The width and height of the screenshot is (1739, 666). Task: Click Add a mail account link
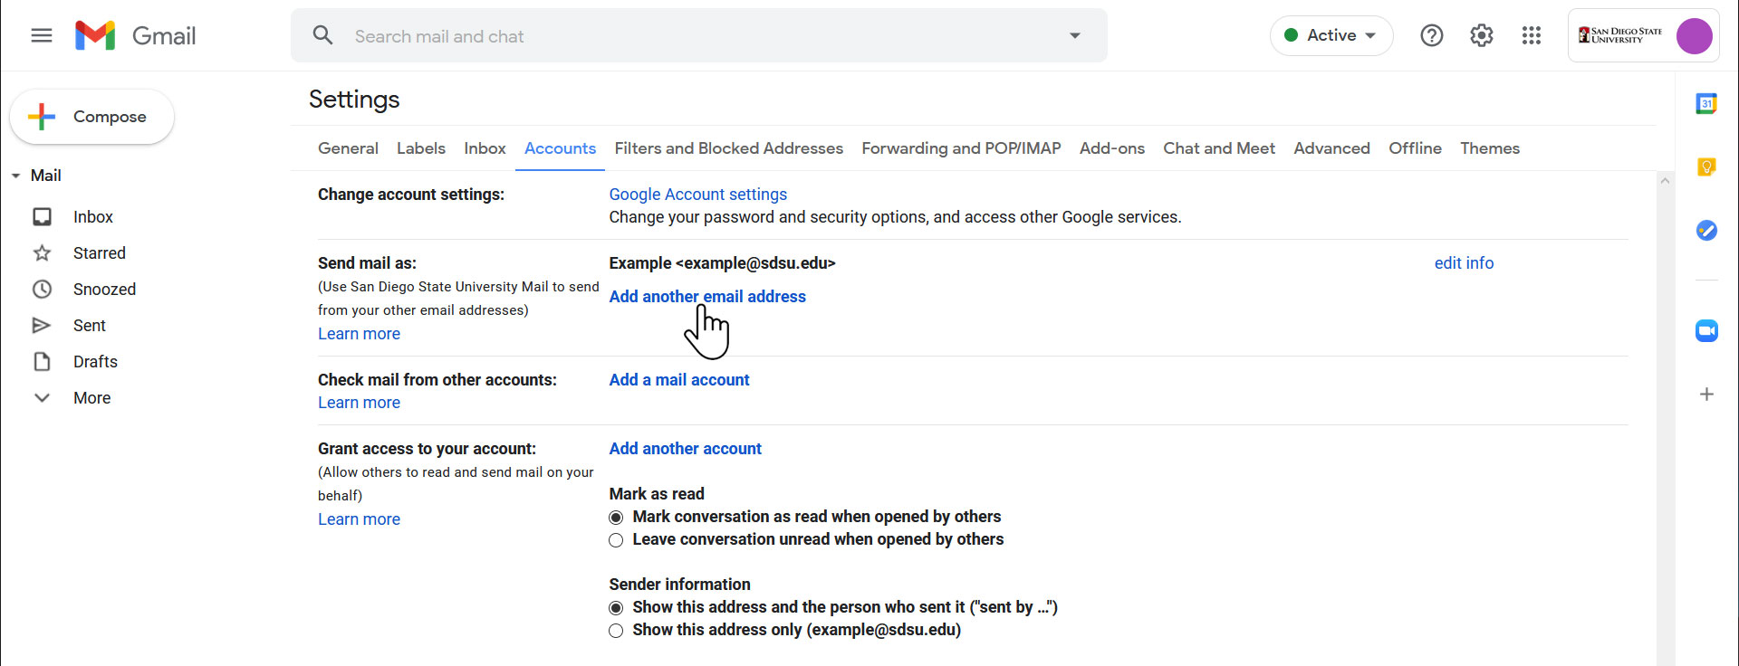(679, 380)
